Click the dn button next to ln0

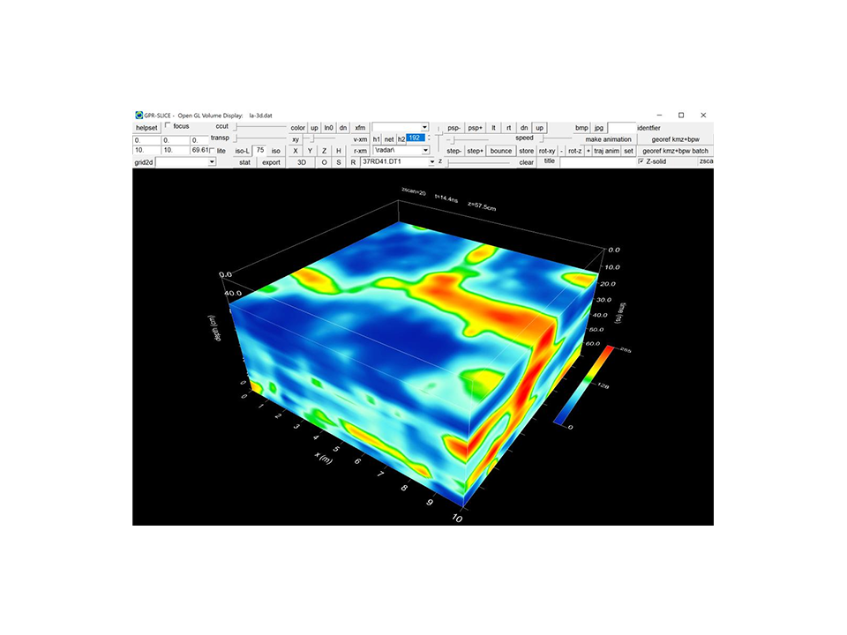pos(343,128)
